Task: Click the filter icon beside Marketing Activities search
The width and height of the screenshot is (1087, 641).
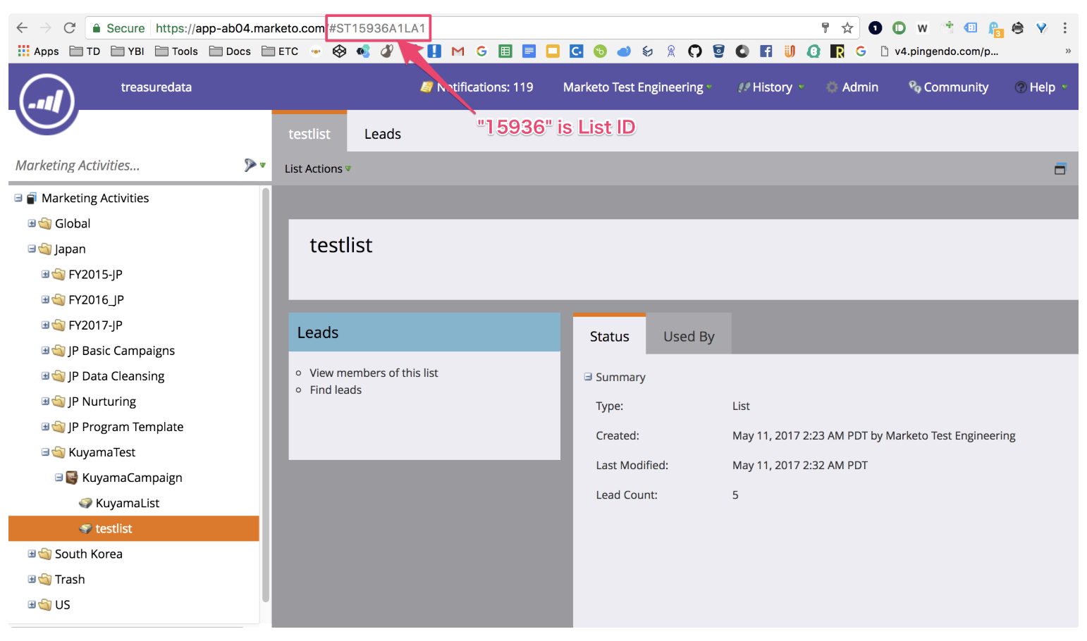Action: click(250, 165)
